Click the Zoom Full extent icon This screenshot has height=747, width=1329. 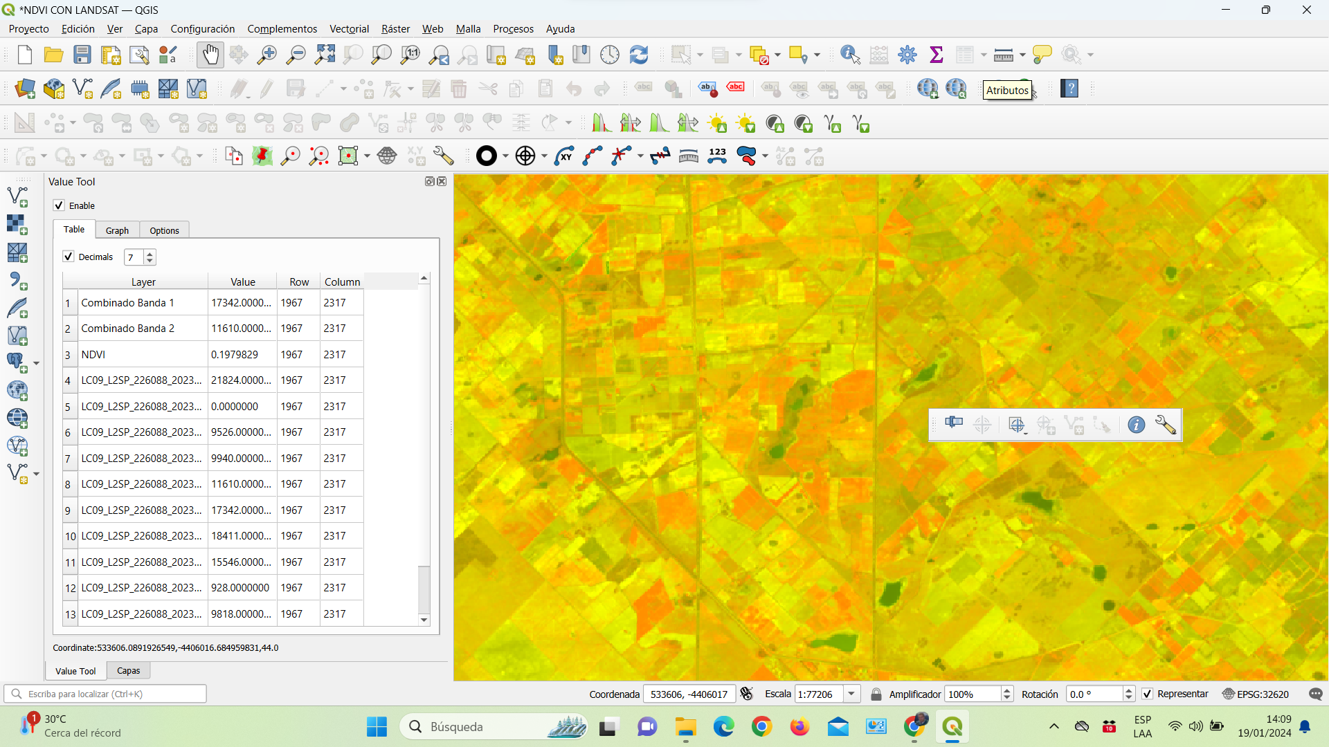(x=325, y=55)
